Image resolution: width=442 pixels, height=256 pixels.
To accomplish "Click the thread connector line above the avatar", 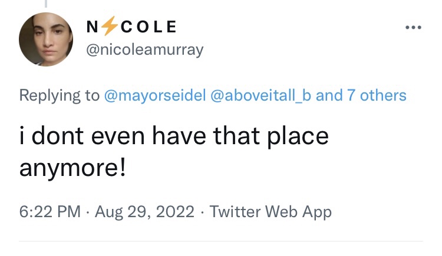I will click(45, 4).
